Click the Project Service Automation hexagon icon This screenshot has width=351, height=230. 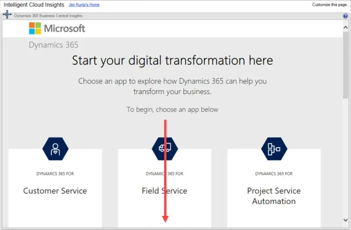274,148
